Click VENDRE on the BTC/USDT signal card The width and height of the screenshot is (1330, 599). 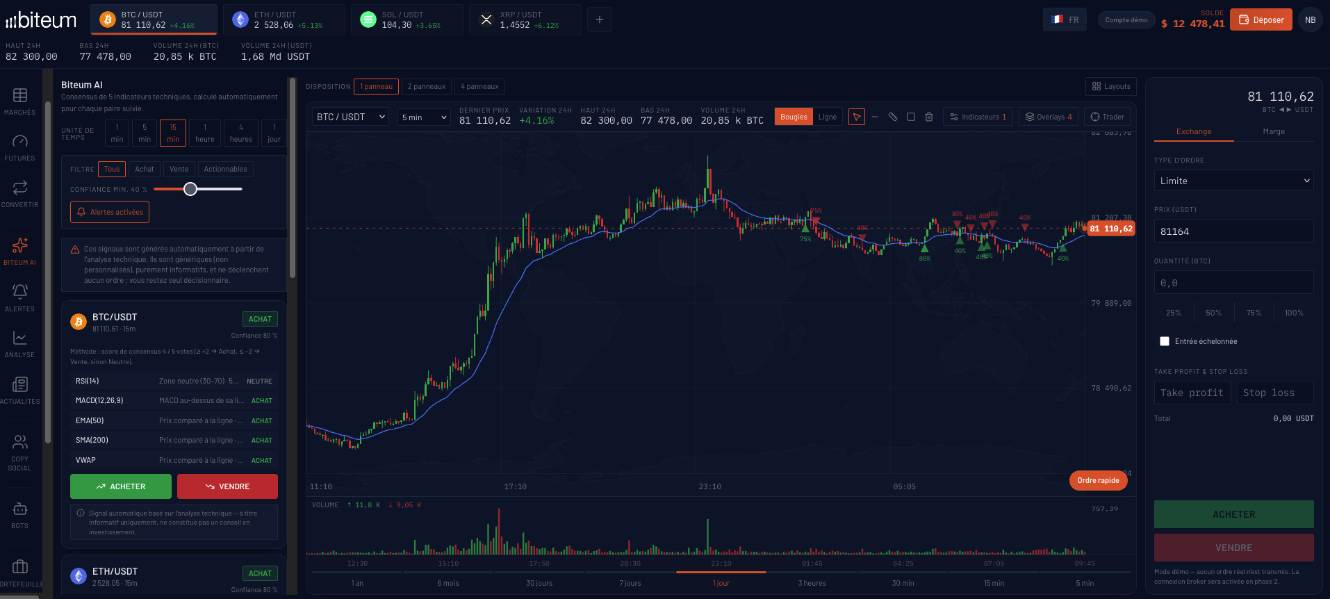(x=227, y=486)
